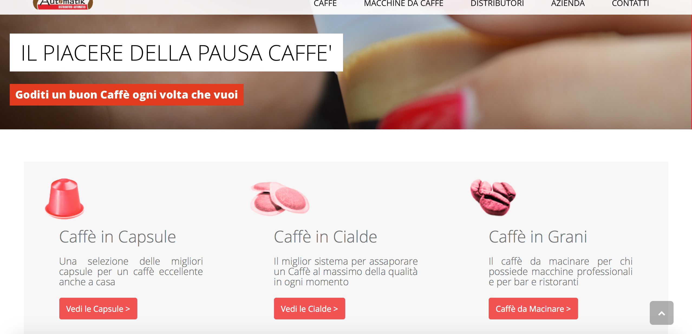
Task: Click the pink coffee pods icon
Action: [280, 199]
